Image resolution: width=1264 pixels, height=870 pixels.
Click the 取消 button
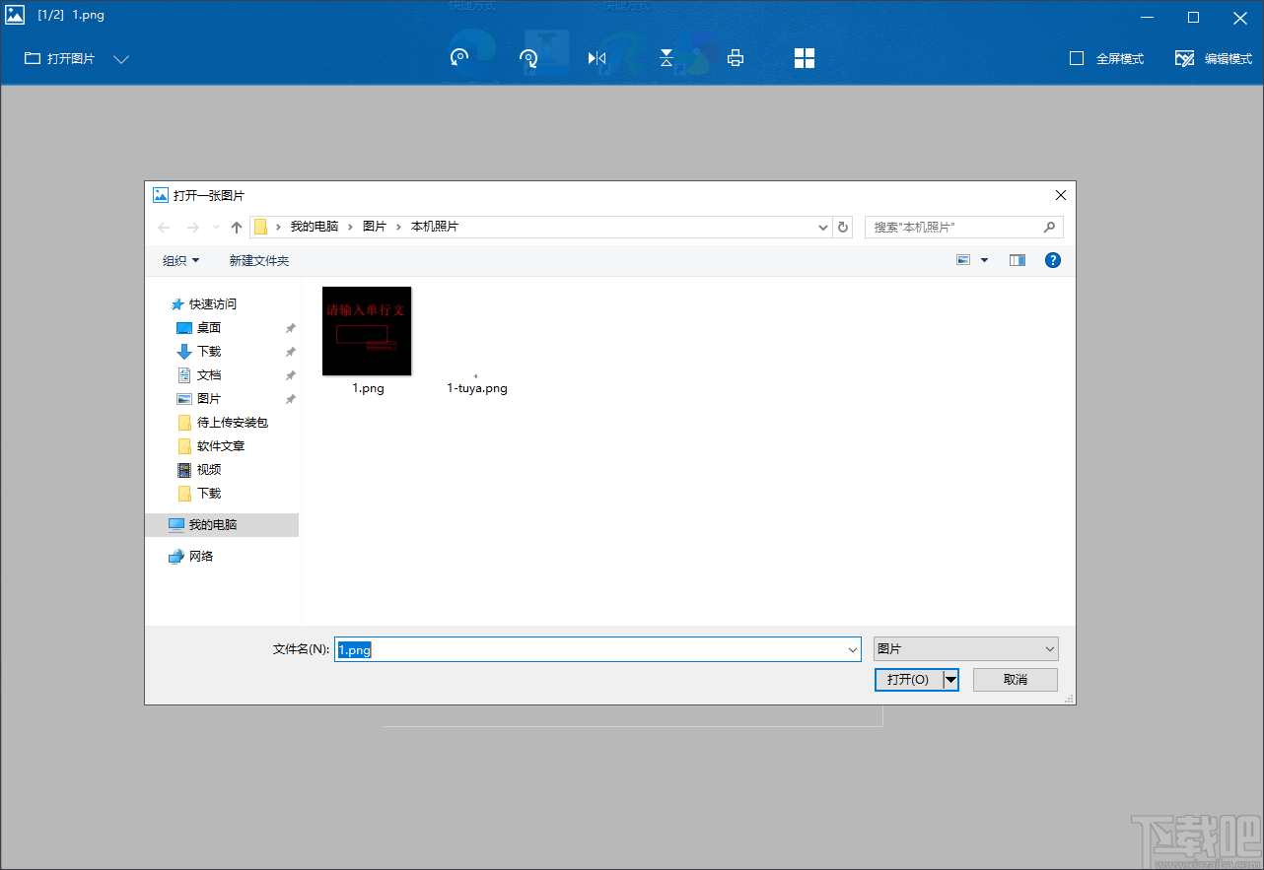tap(1016, 680)
